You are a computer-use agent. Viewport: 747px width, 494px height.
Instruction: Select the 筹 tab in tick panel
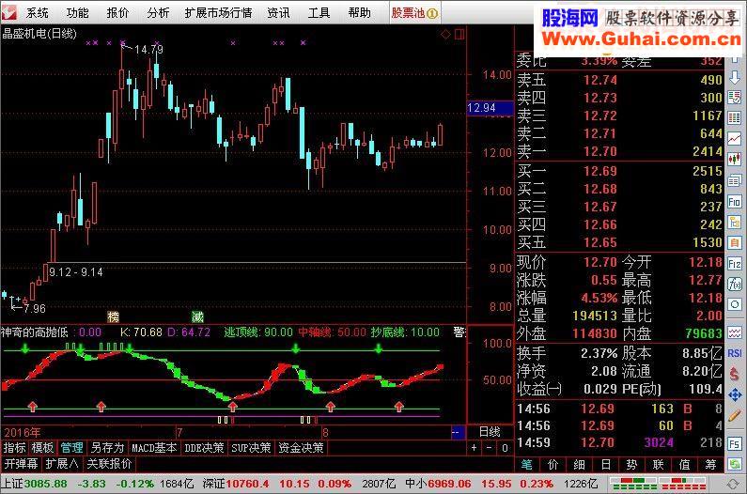pos(710,464)
